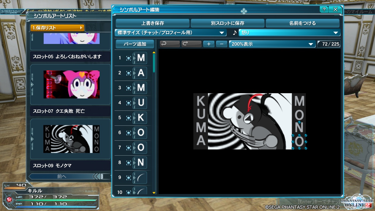Viewport: 375px width, 211px height.
Task: Click the layer list scrollbar thumb
Action: tap(154, 63)
